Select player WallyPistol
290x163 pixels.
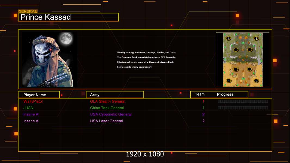pyautogui.click(x=33, y=101)
